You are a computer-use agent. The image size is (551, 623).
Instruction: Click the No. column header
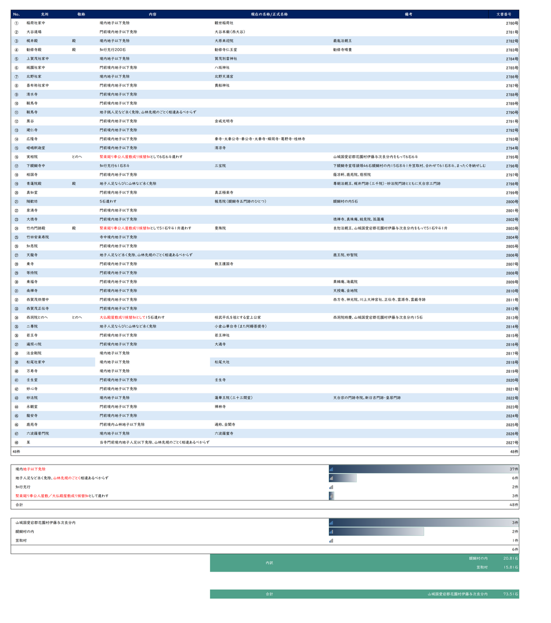pos(16,15)
